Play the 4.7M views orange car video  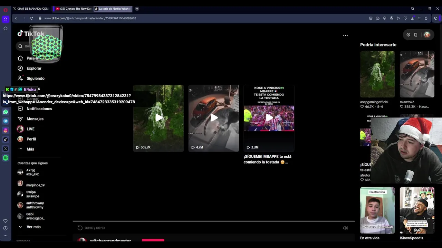point(214,118)
